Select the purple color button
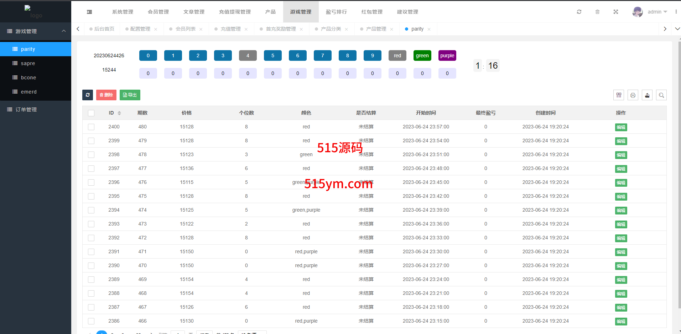 coord(447,55)
